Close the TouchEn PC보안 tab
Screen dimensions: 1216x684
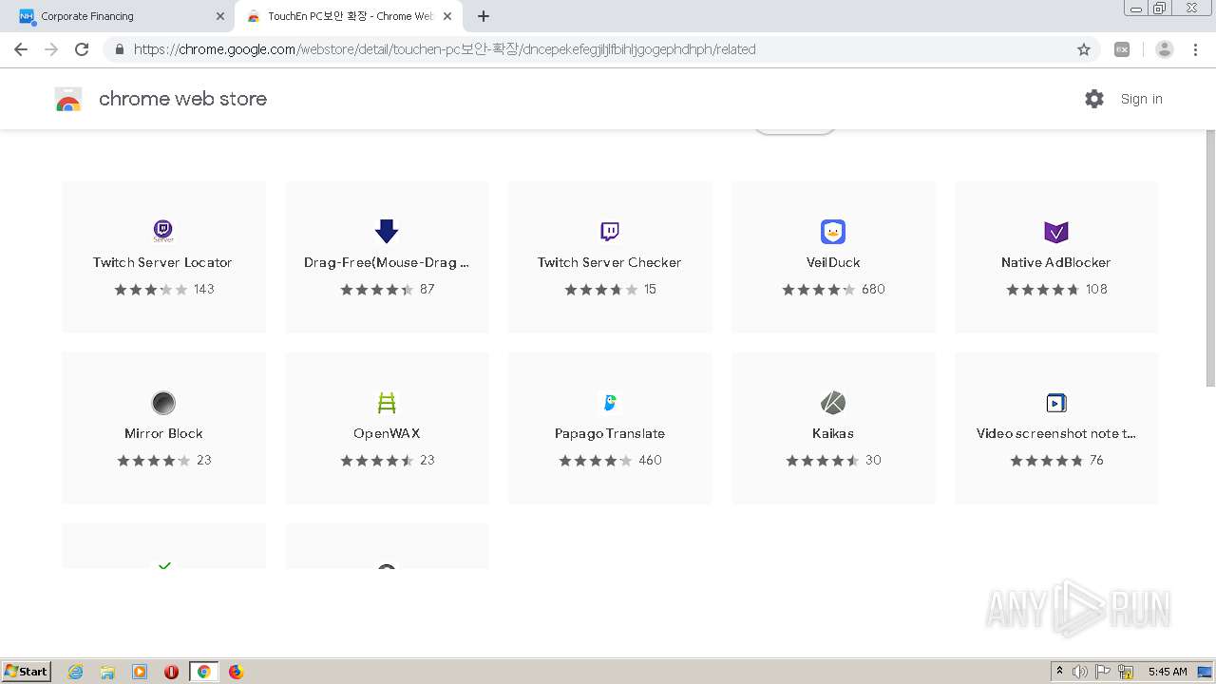(x=447, y=16)
